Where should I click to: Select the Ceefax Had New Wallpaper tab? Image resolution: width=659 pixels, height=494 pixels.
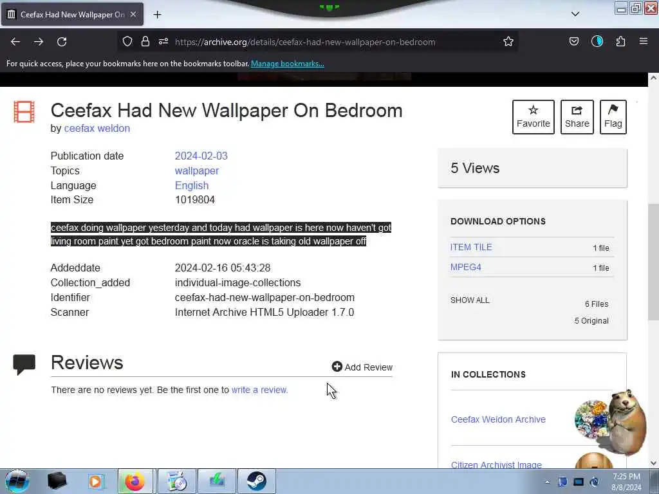(72, 14)
